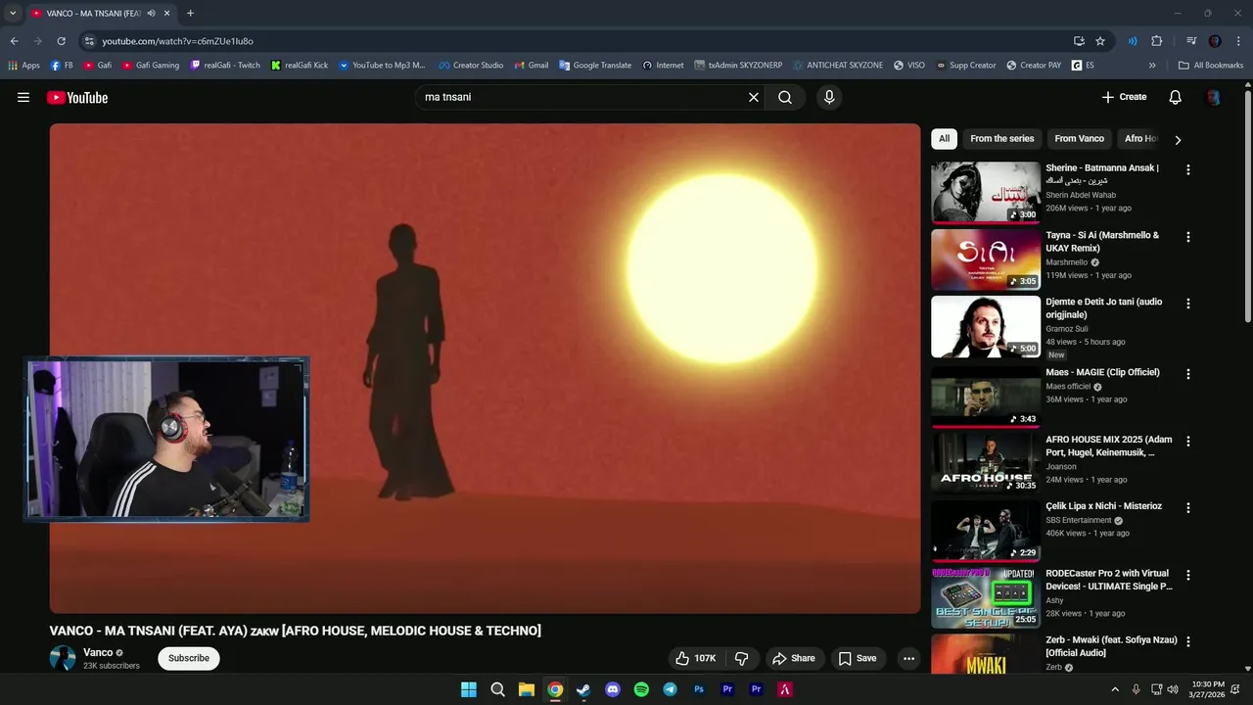Viewport: 1253px width, 705px height.
Task: Like the video (107K)
Action: point(696,658)
